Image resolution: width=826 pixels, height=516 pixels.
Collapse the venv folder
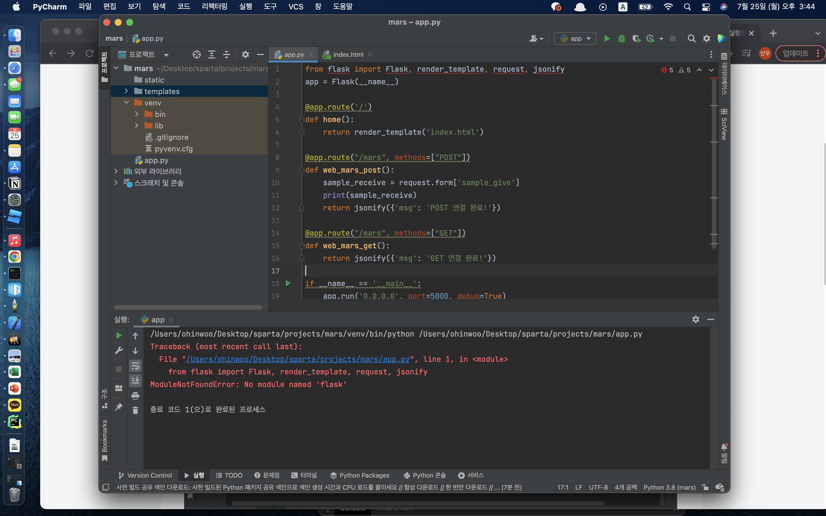126,102
